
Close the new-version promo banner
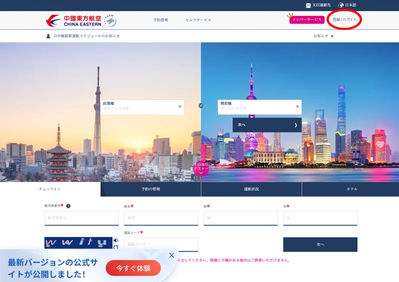click(x=172, y=255)
